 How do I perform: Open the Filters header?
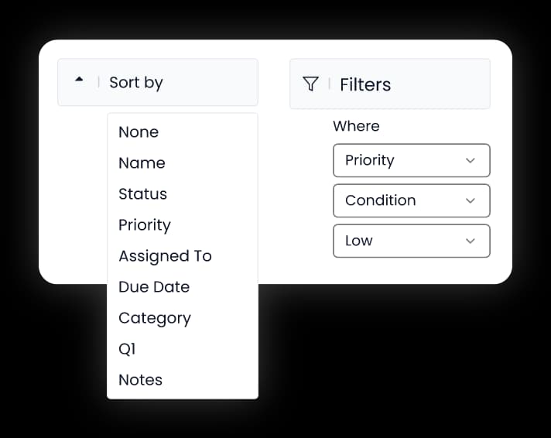tap(390, 84)
